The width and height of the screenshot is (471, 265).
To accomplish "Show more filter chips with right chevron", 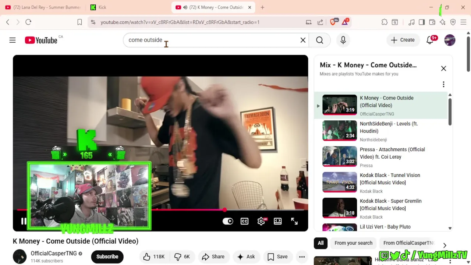I will (445, 245).
